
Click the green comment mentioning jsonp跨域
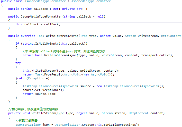pos(64,51)
